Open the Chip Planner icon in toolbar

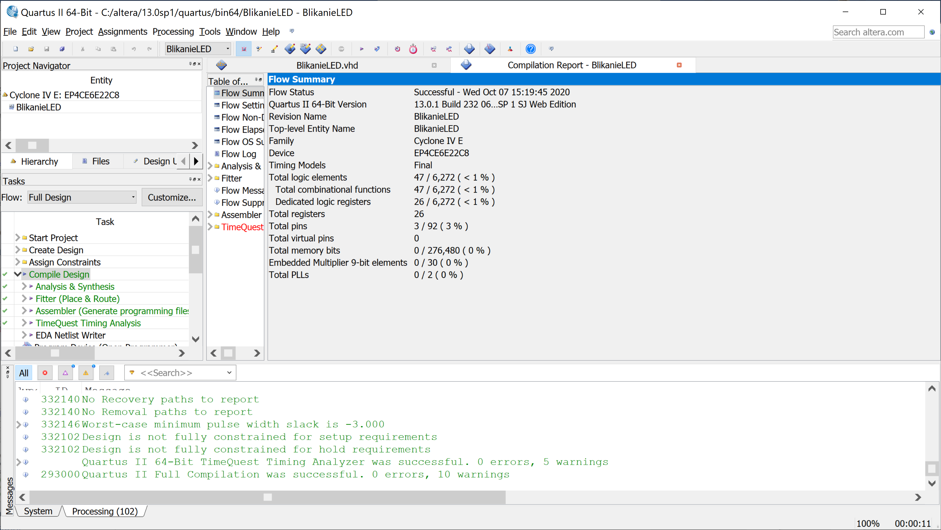click(321, 49)
